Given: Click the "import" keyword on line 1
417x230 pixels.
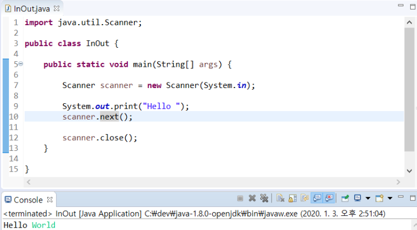Looking at the screenshot, I should [39, 22].
